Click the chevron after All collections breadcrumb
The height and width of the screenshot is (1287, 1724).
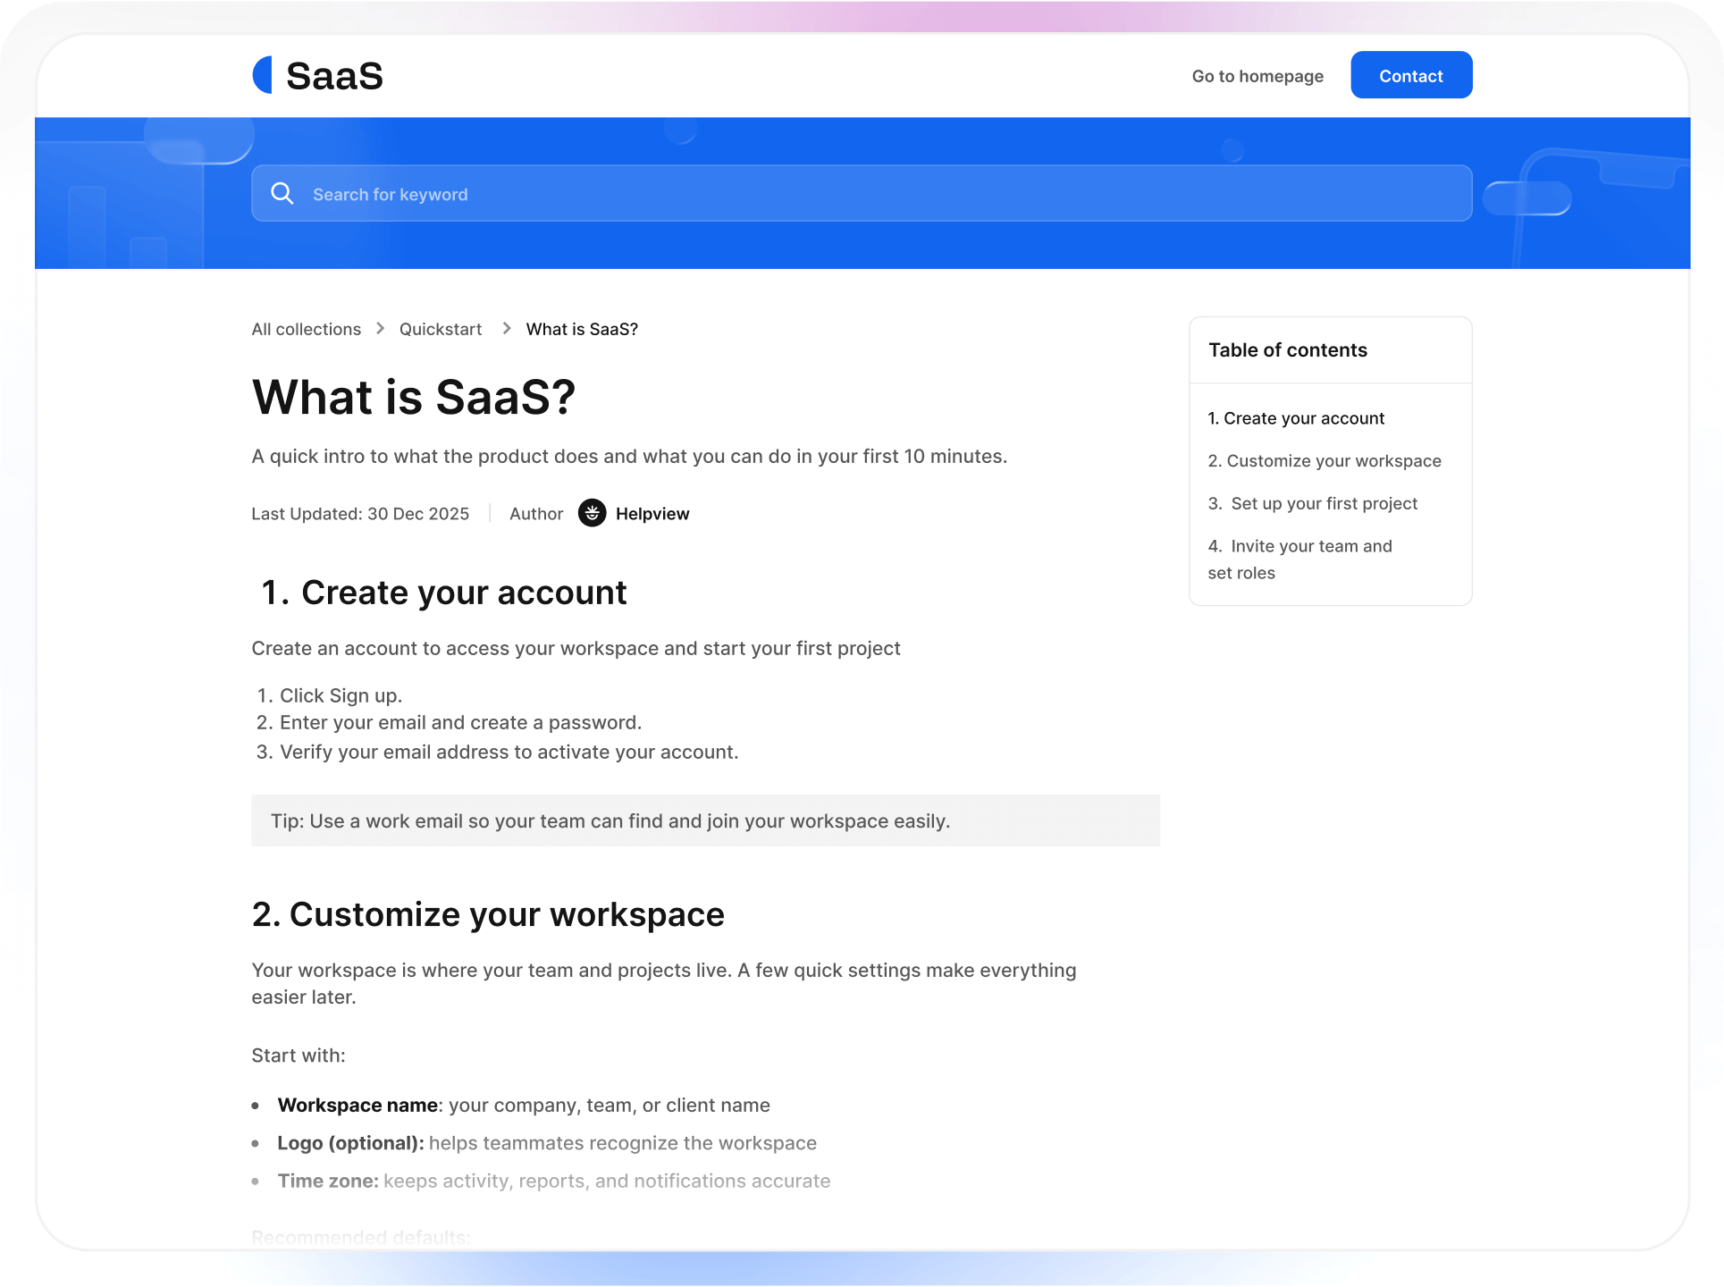tap(380, 329)
